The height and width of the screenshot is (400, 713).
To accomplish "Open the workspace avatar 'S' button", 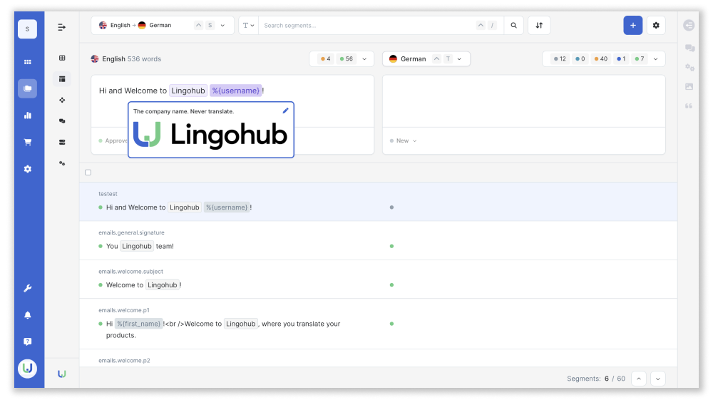I will tap(27, 29).
